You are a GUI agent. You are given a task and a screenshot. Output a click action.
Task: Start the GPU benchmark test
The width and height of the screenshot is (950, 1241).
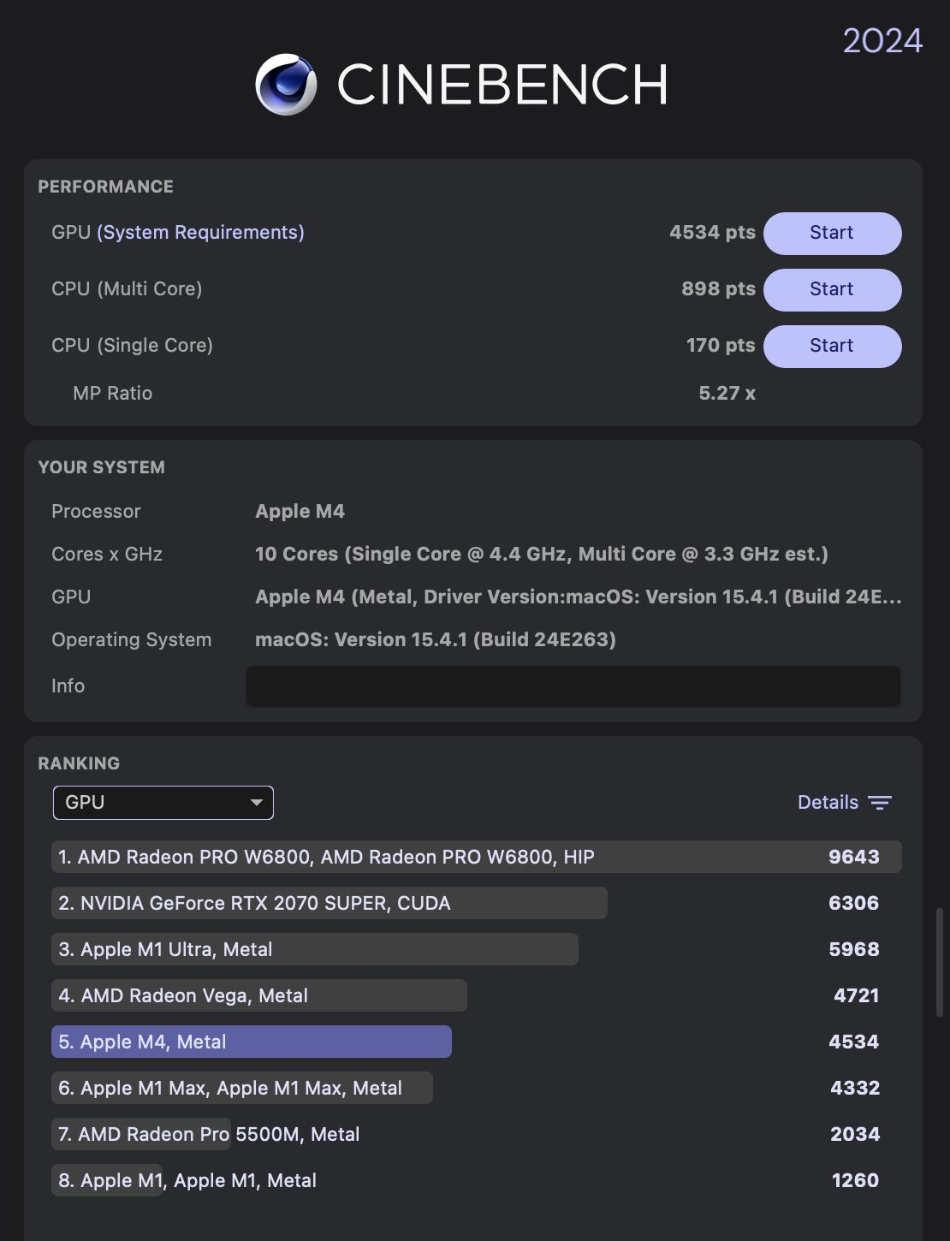(832, 233)
